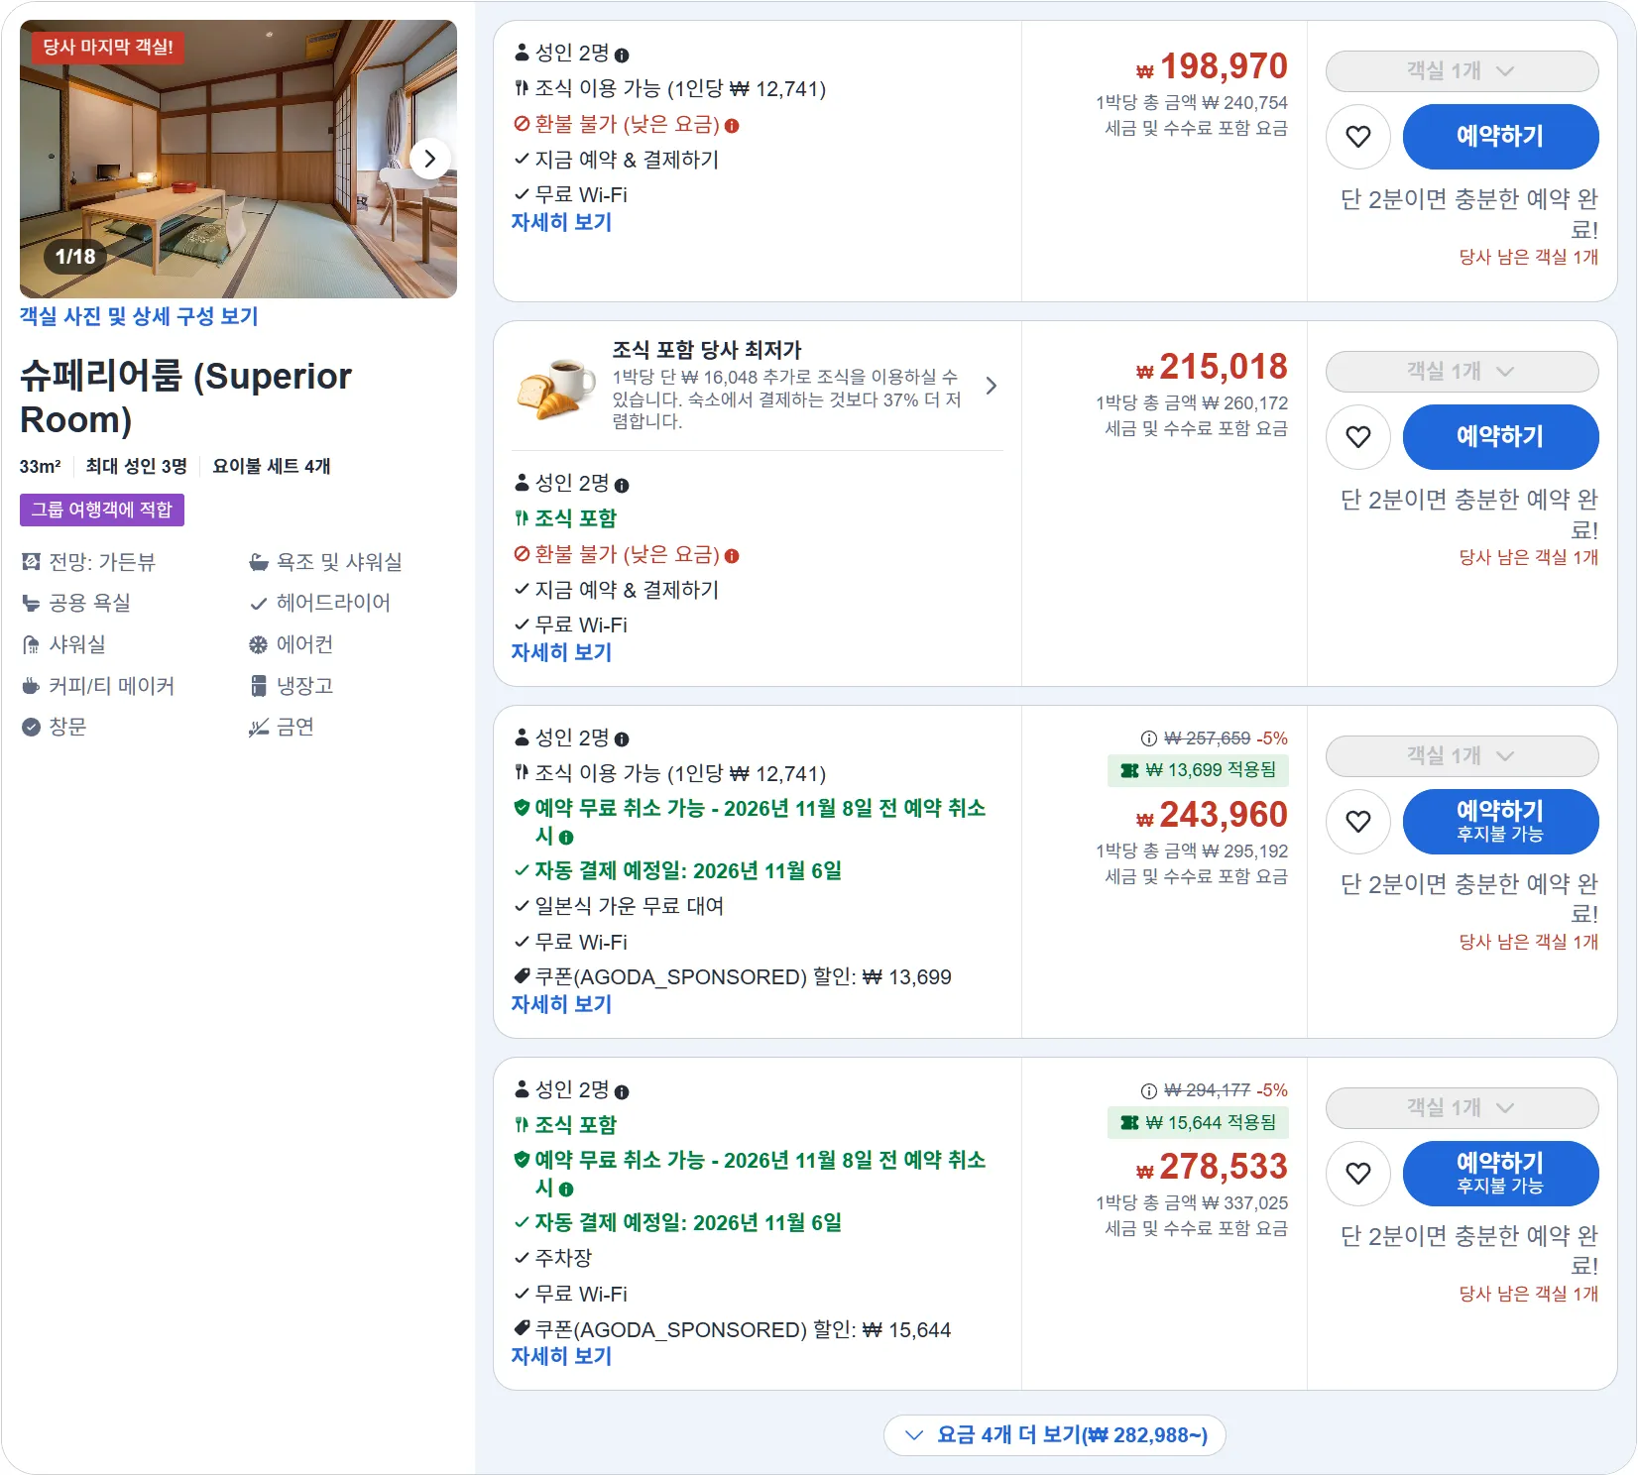Expand 요금 4개 더 보기 rates
1638x1475 pixels.
tap(1055, 1435)
